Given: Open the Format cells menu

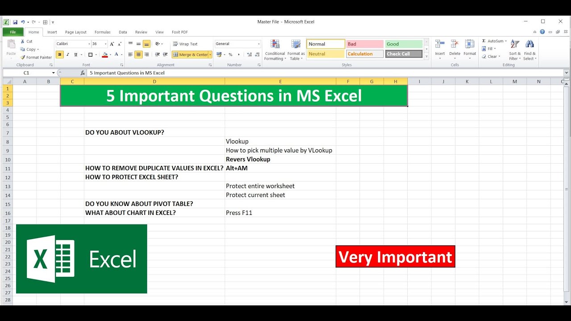Looking at the screenshot, I should (470, 49).
